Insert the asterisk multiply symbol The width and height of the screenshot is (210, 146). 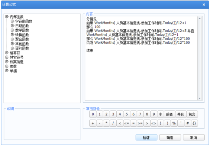pyautogui.click(x=106, y=123)
